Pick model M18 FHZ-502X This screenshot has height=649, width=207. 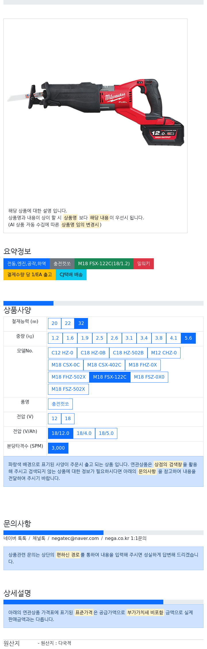point(69,377)
